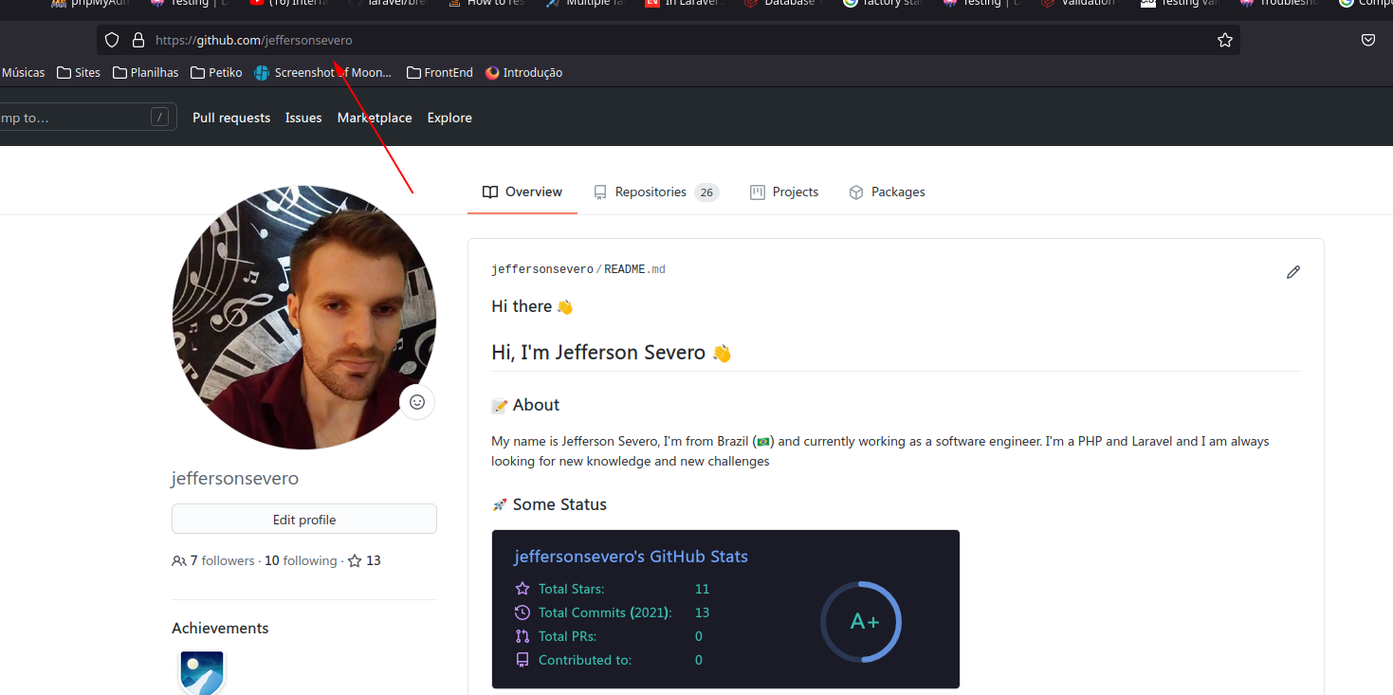Click the Edit profile button
Screen dimensions: 1393x695
coord(304,519)
